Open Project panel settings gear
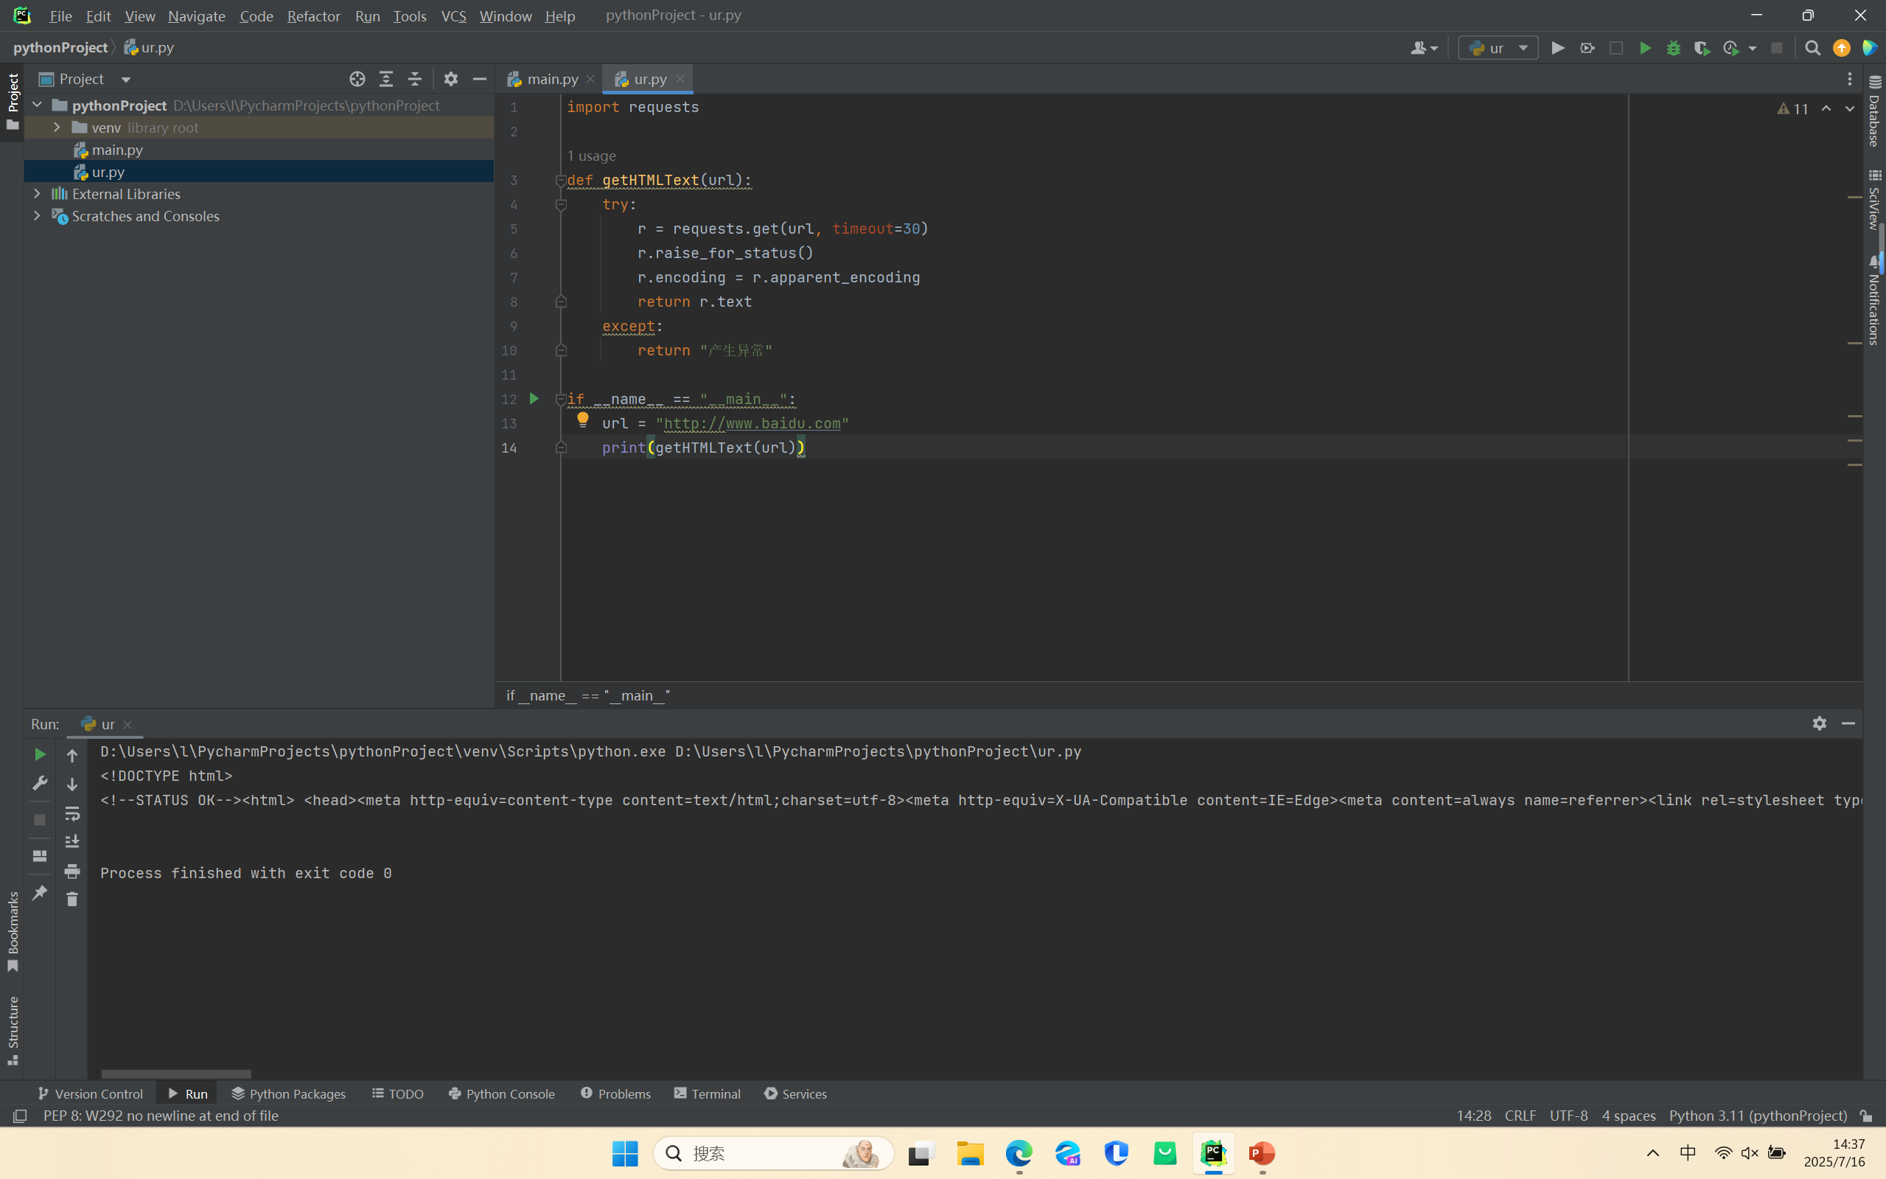 click(x=450, y=79)
